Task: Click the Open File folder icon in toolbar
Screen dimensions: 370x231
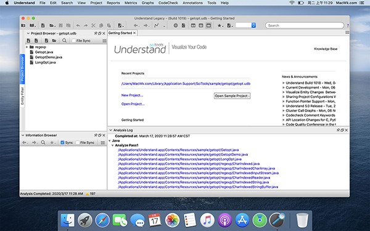Action: coord(52,25)
